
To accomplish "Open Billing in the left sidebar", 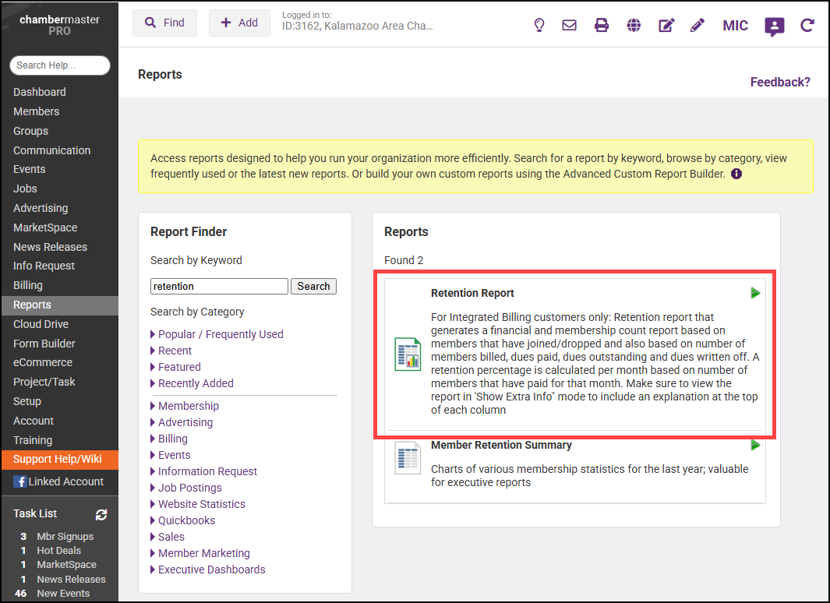I will tap(28, 285).
